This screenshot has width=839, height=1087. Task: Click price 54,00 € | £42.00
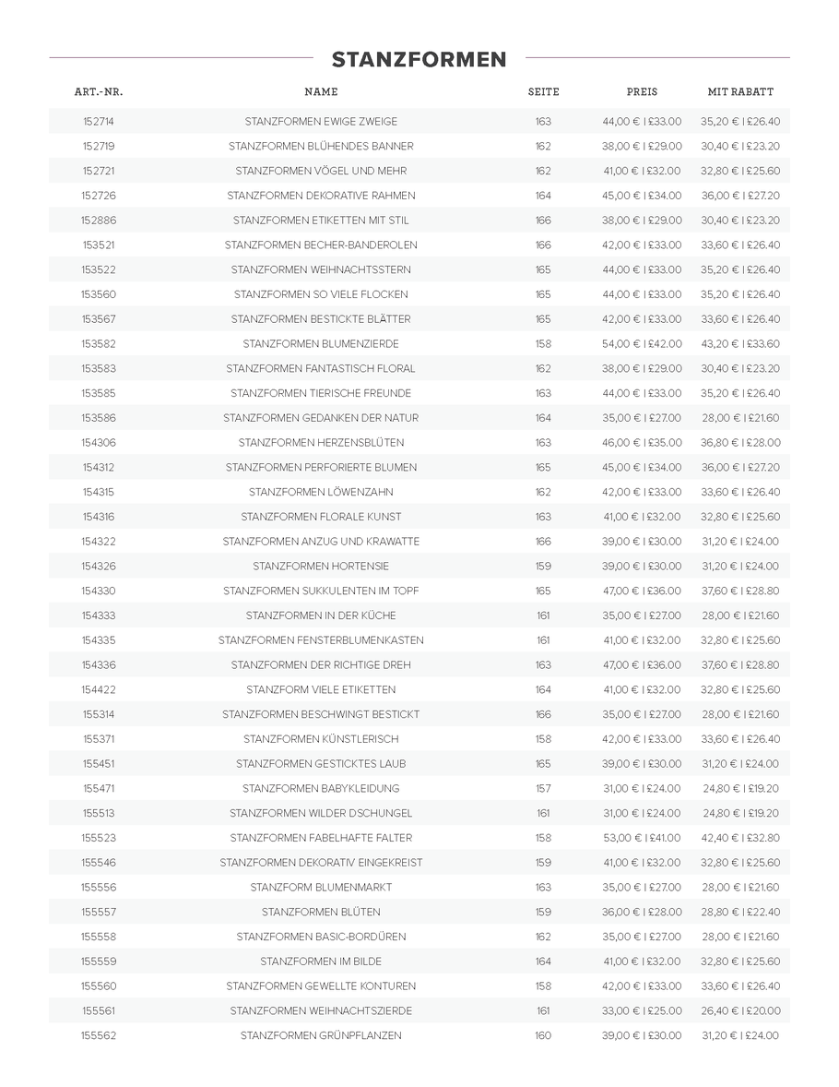[x=643, y=344]
